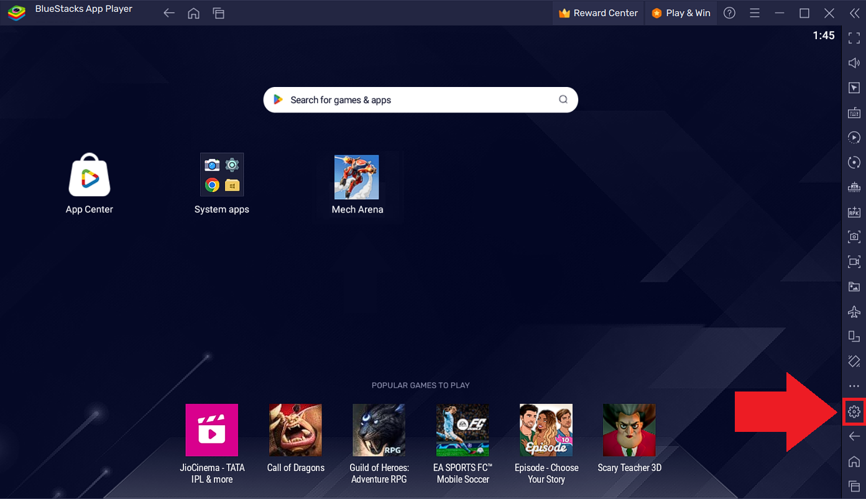Toggle the mouse cursor lock icon

(854, 88)
